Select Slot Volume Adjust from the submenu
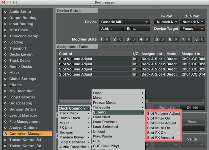This screenshot has width=209, height=150. point(164,113)
